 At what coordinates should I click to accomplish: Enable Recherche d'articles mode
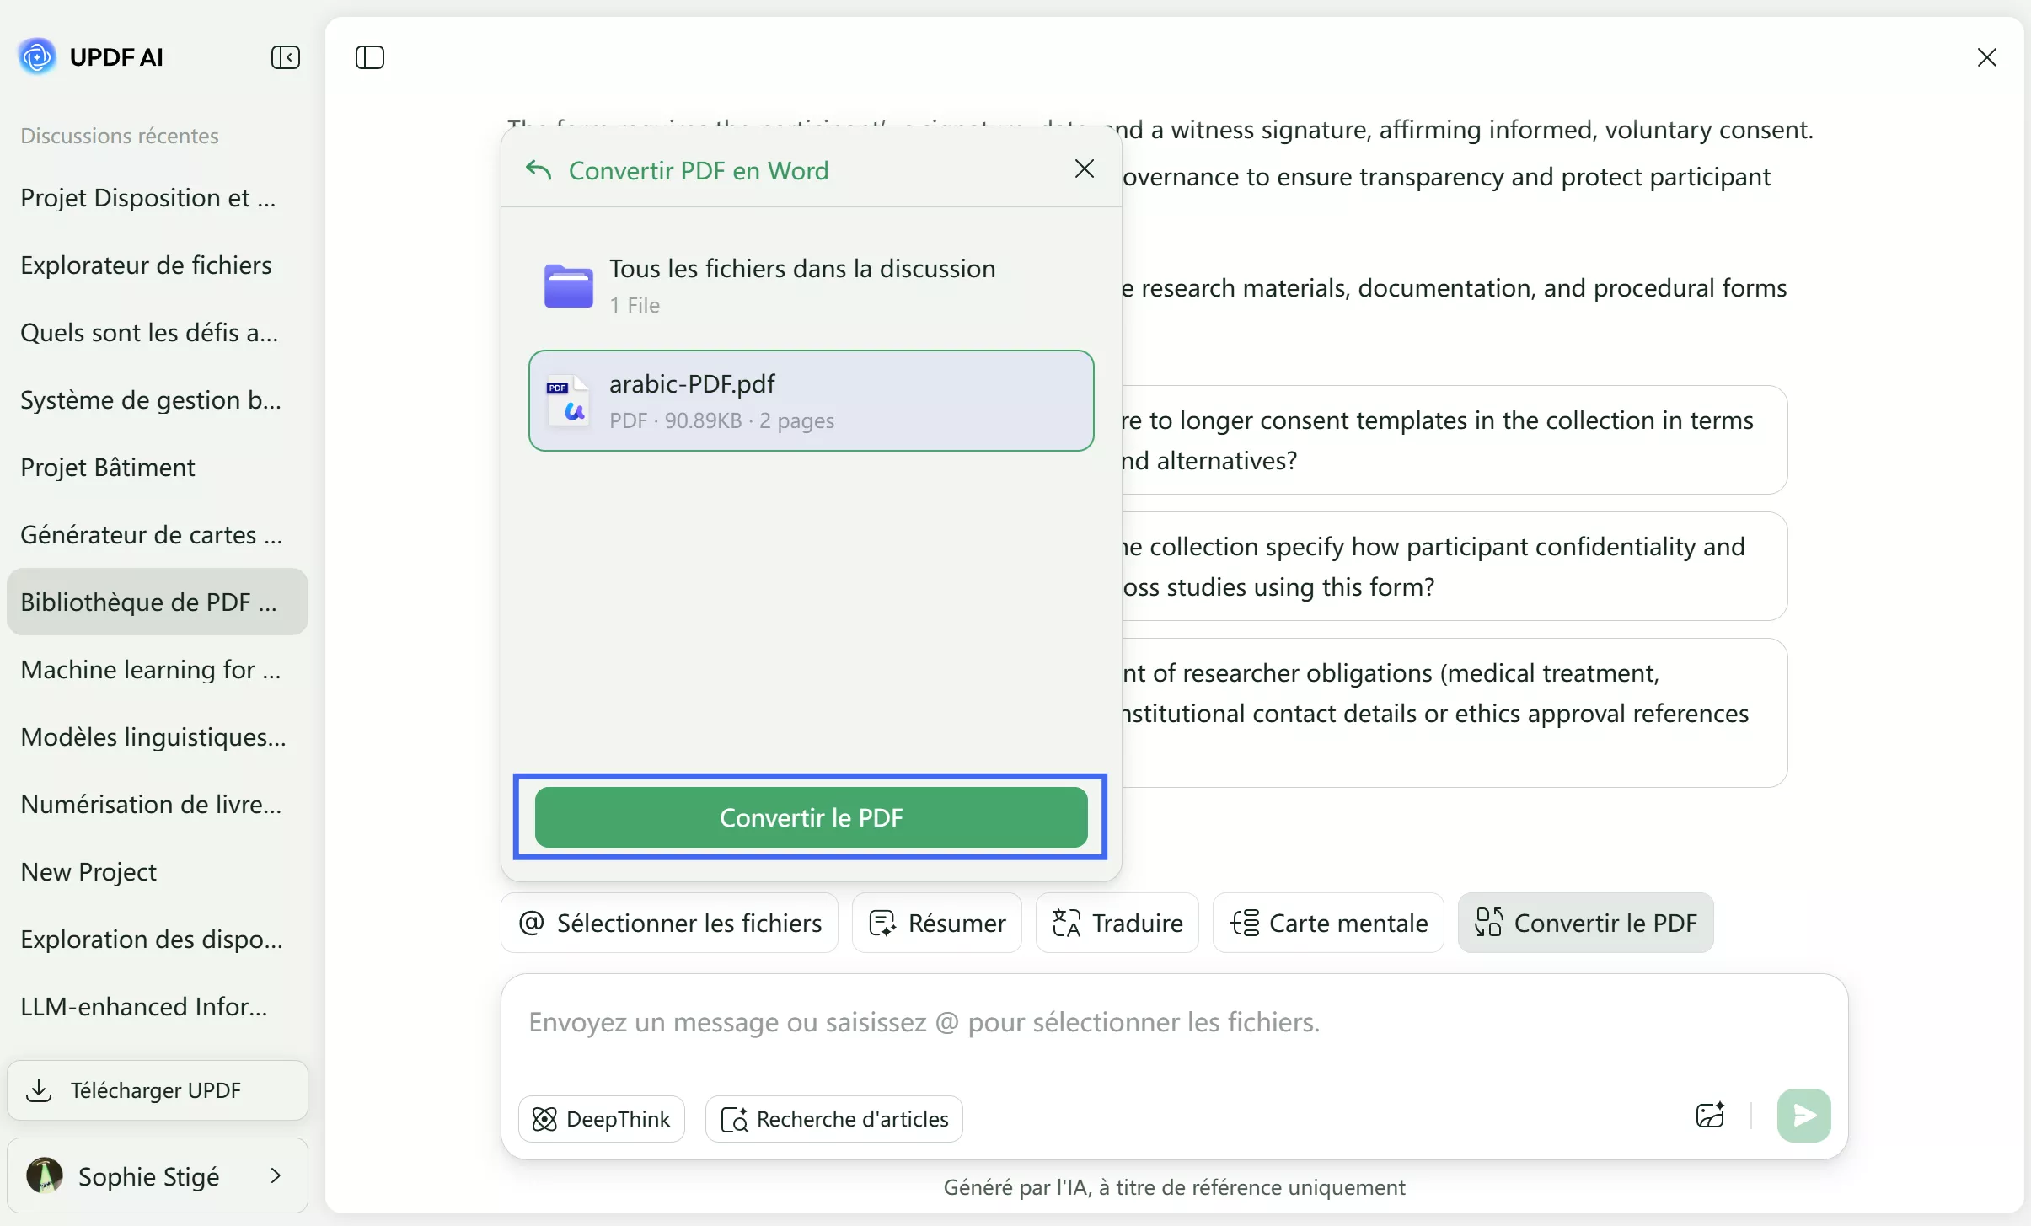coord(833,1119)
